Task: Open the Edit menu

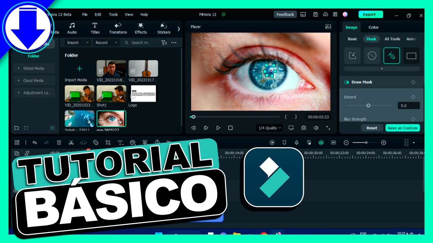Action: tap(98, 15)
